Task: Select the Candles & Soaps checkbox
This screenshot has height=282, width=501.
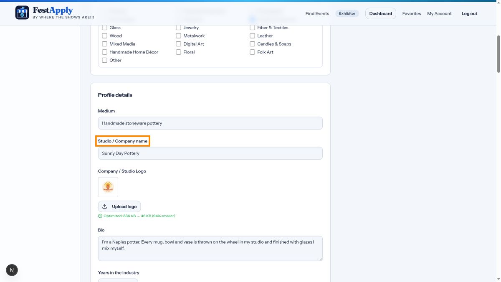Action: pyautogui.click(x=253, y=44)
